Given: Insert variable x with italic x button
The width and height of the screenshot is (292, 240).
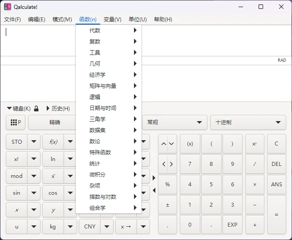Looking at the screenshot, I should coord(17,210).
